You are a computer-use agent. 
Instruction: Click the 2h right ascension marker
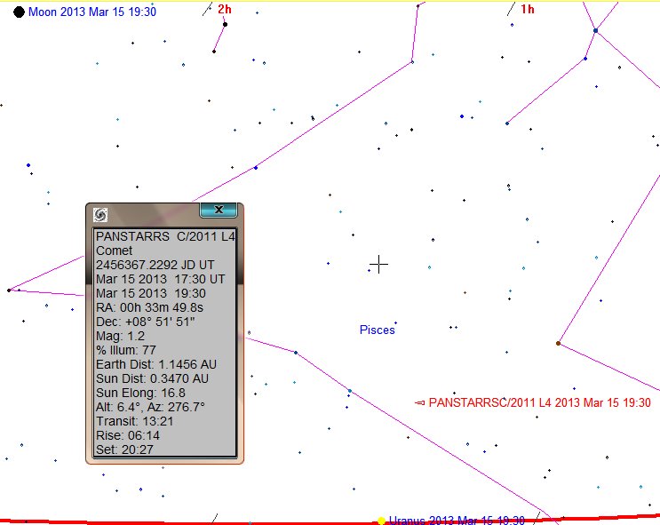pyautogui.click(x=226, y=9)
